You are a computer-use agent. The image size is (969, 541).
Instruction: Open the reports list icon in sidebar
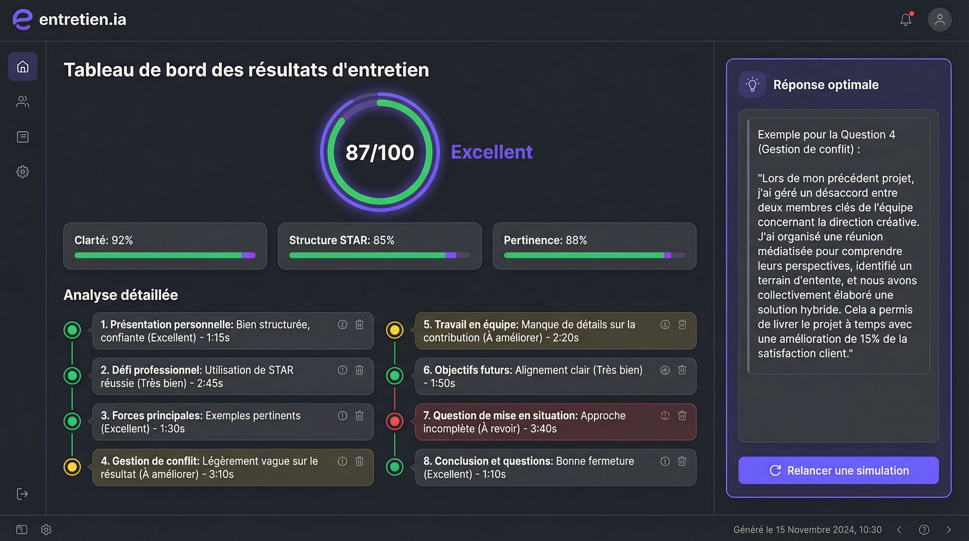22,137
